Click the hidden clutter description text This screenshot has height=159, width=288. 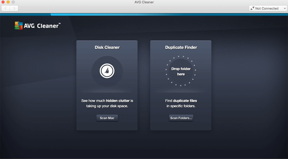[x=107, y=103]
